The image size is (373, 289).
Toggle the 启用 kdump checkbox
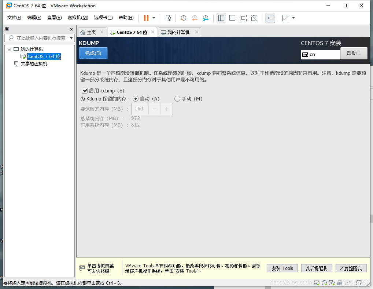point(85,91)
